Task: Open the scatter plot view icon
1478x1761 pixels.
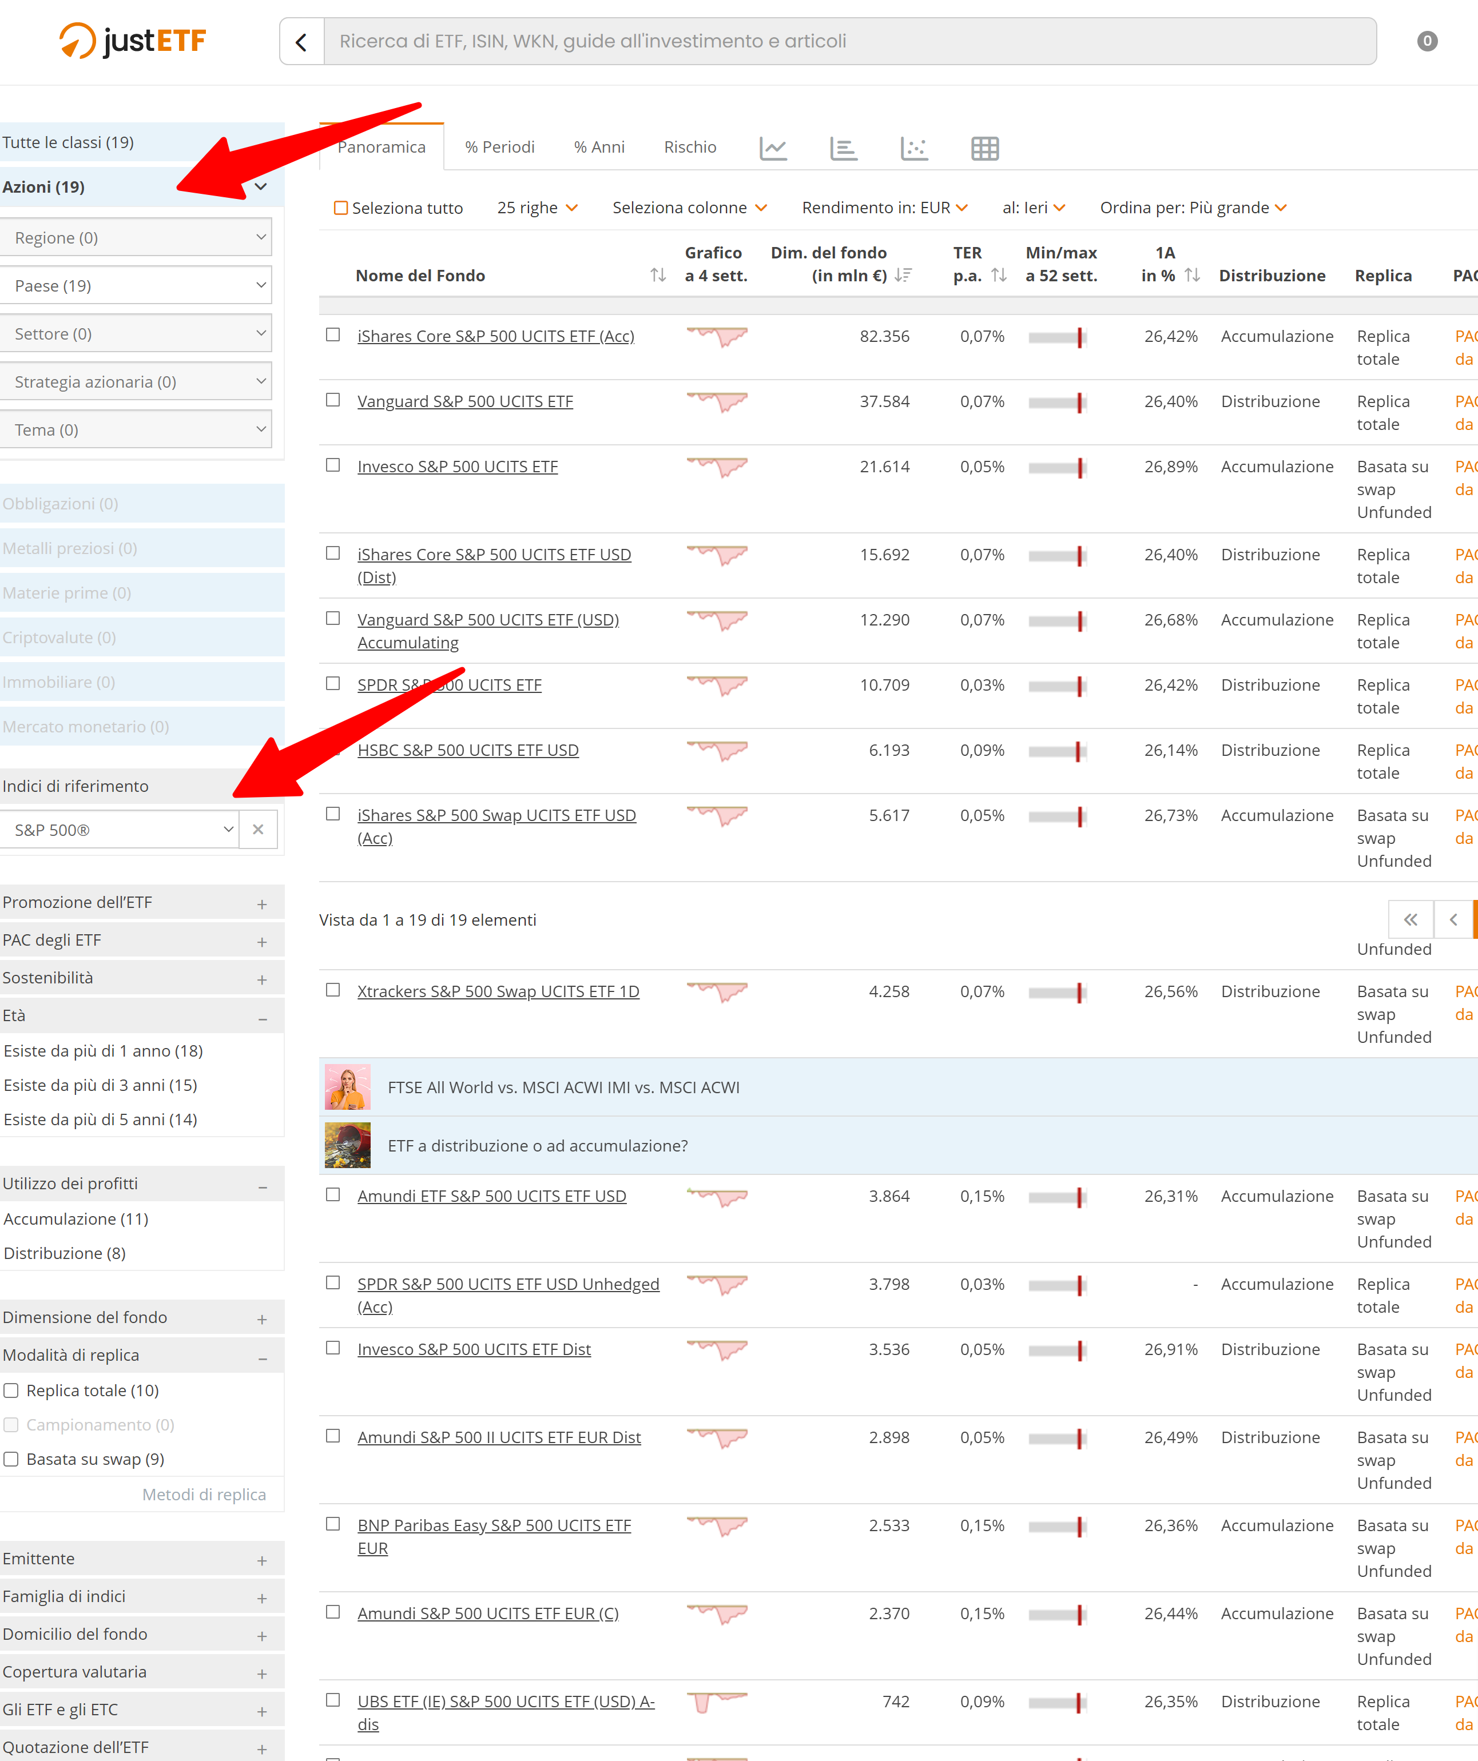Action: pos(913,149)
